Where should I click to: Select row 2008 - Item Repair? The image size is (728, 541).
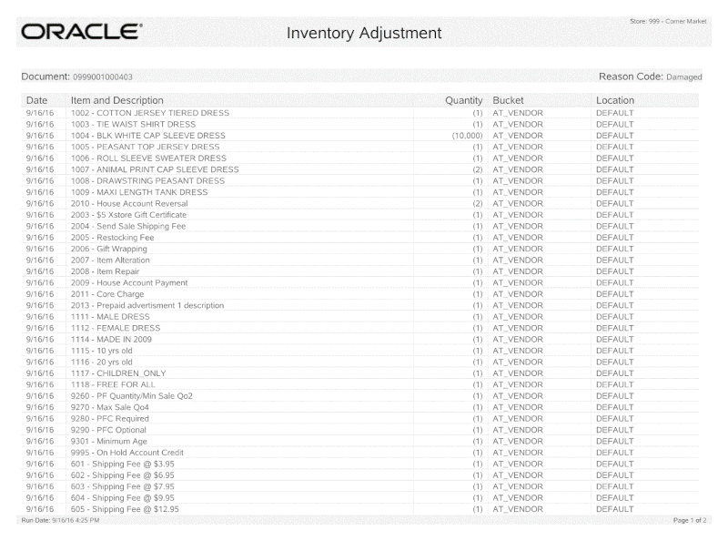tap(359, 271)
